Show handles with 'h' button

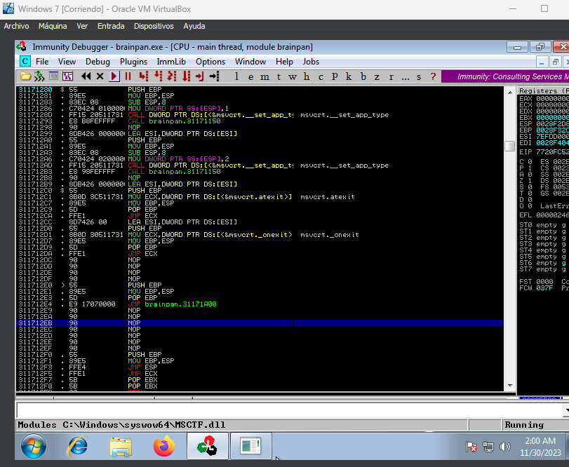coord(307,76)
